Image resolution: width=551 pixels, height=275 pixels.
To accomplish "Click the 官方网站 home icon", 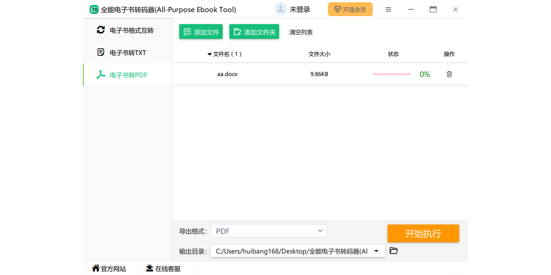I will point(95,267).
